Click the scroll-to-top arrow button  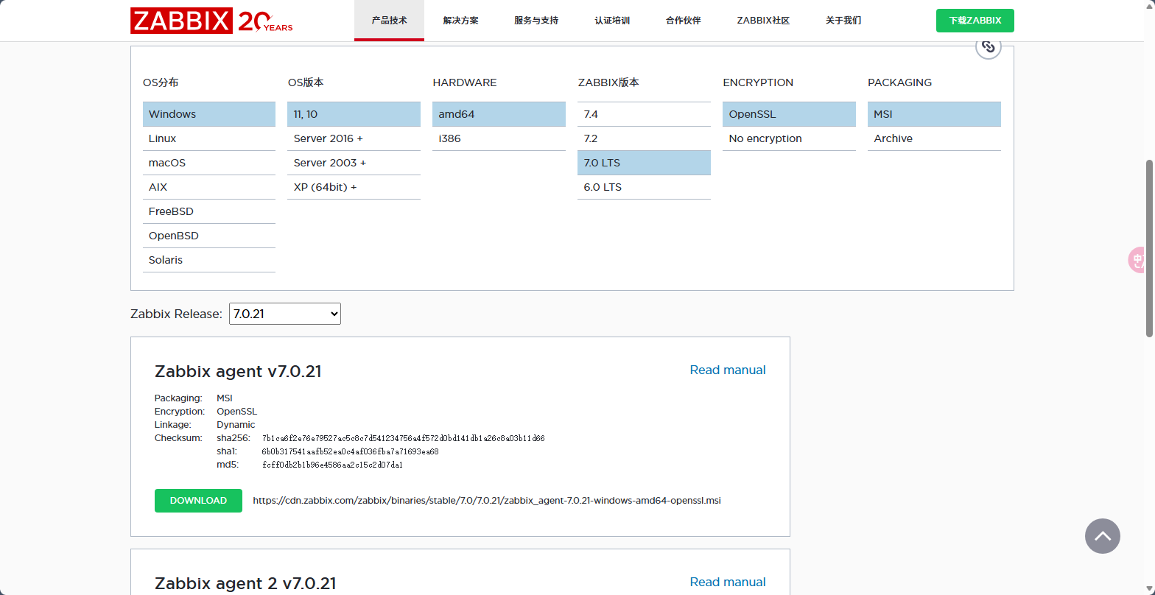tap(1102, 536)
